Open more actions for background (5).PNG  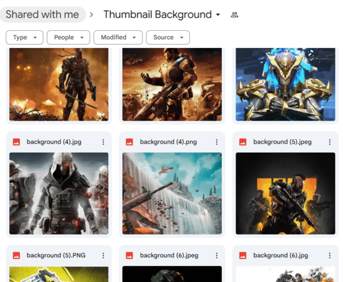(103, 256)
